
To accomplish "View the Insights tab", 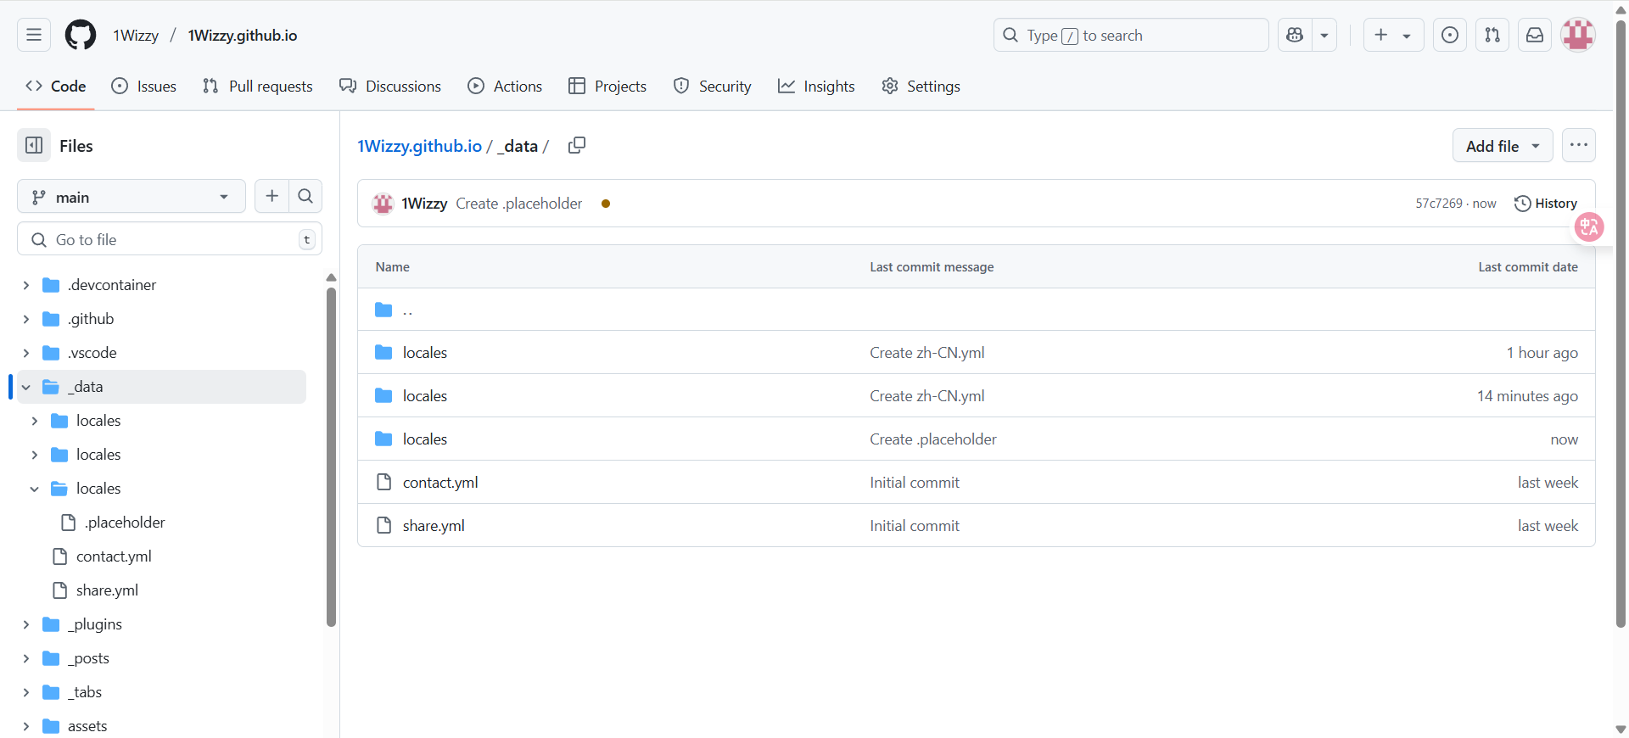I will tap(816, 87).
